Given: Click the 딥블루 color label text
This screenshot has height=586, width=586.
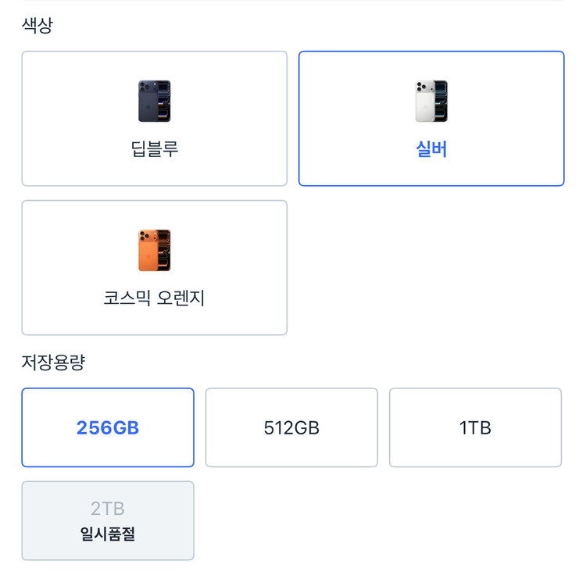Looking at the screenshot, I should 155,148.
